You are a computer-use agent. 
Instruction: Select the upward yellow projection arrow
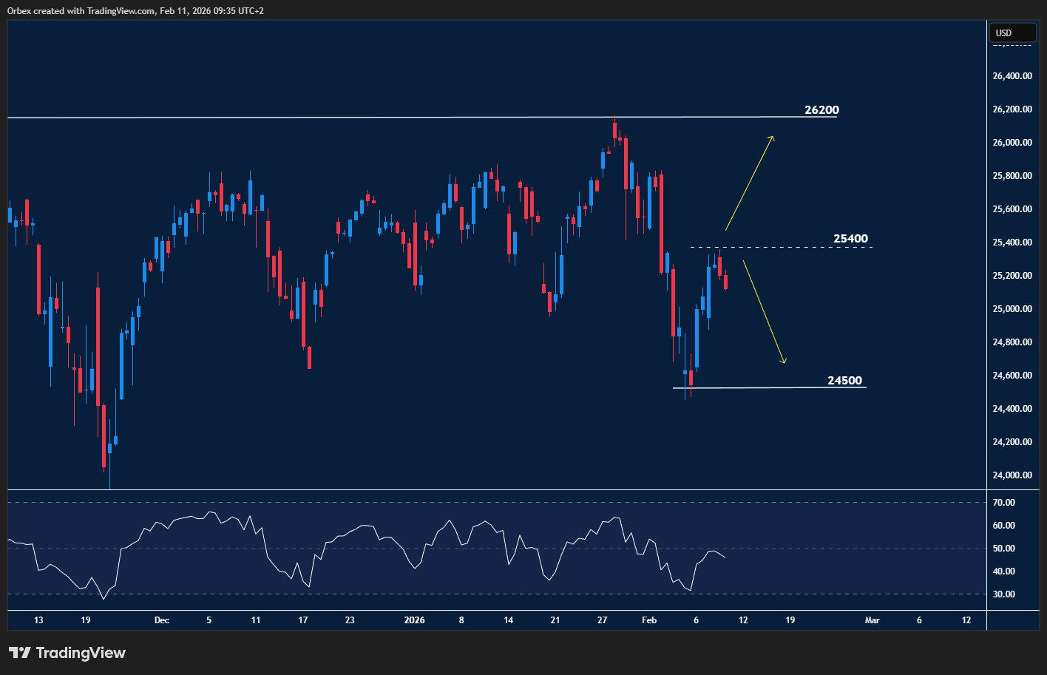(x=749, y=185)
